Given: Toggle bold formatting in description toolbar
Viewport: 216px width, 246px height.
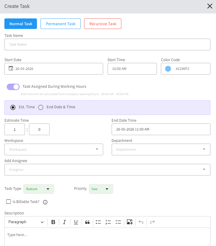Looking at the screenshot, I should (53, 222).
